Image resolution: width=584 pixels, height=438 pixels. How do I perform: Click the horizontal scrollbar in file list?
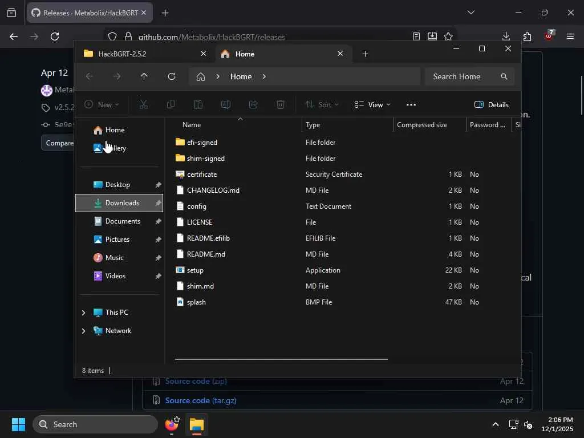click(x=281, y=359)
